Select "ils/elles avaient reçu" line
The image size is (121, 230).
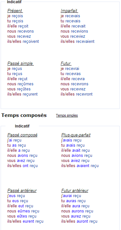[80, 166]
